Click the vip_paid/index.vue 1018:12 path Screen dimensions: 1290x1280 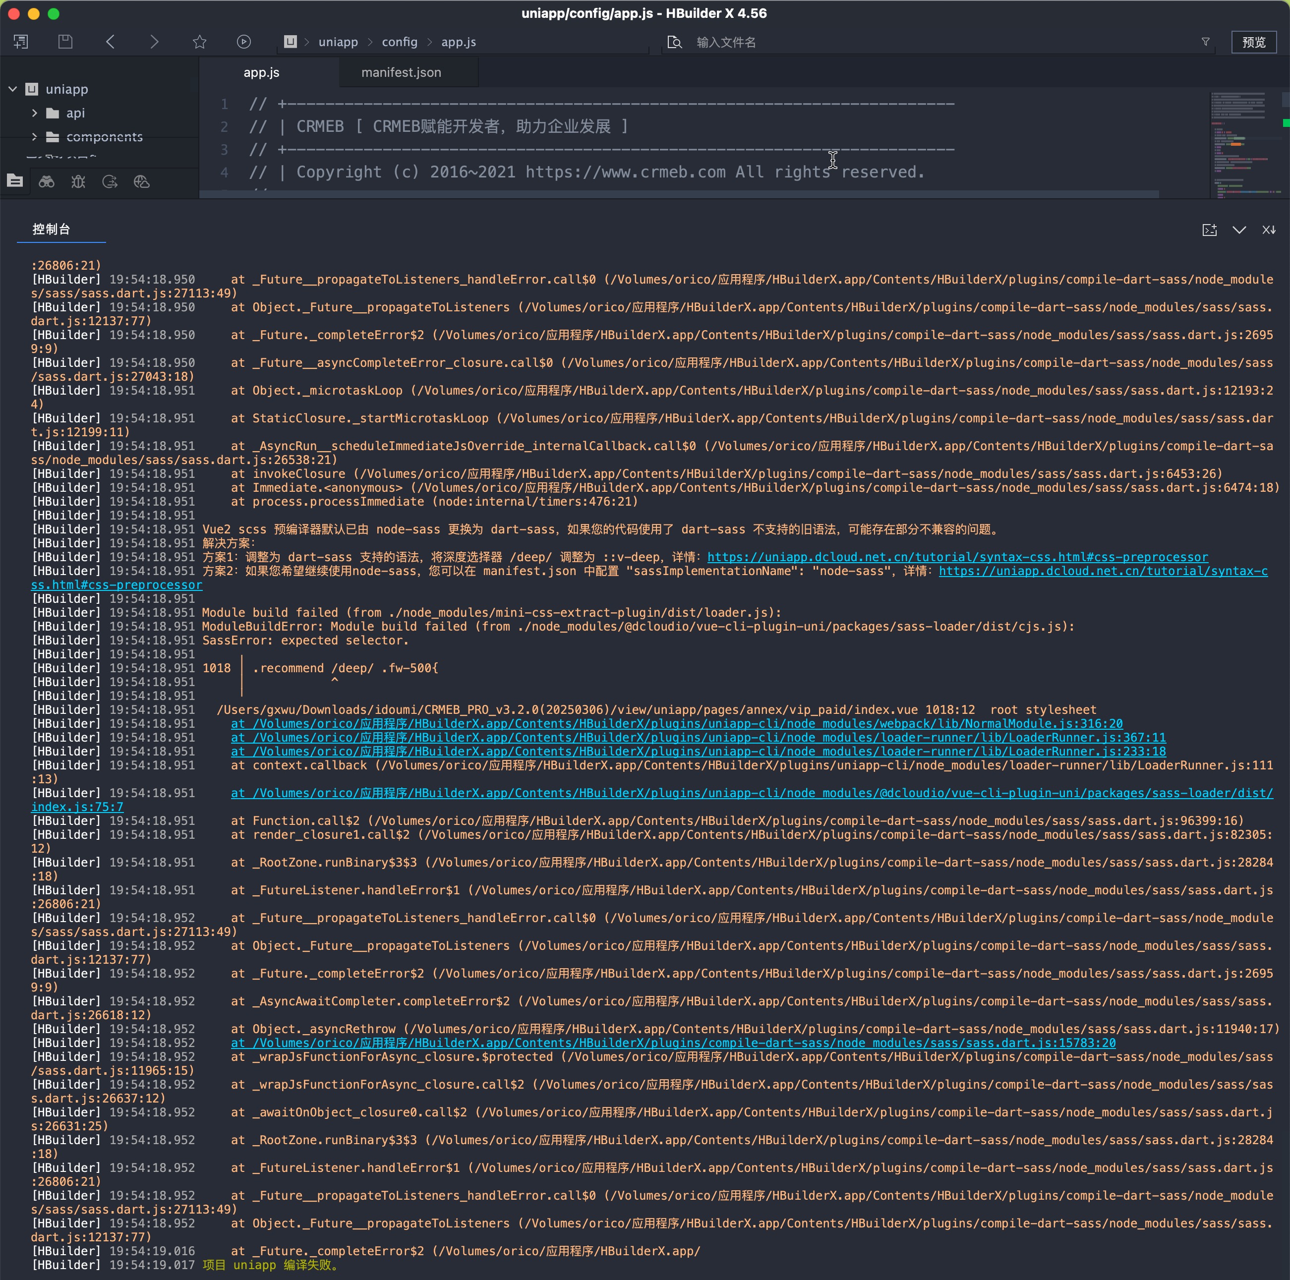click(595, 709)
